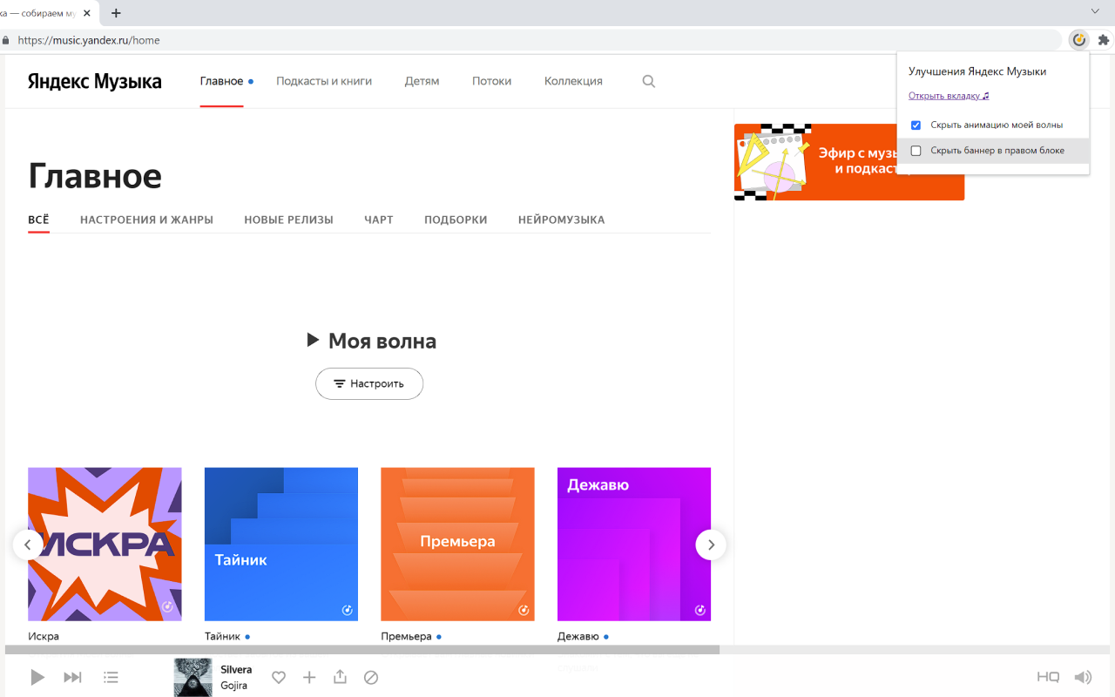1115x697 pixels.
Task: Open the Коллекция section
Action: click(573, 81)
